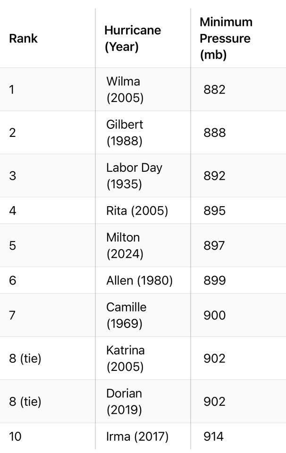The height and width of the screenshot is (453, 286).
Task: Select the Wilma (2005) cell
Action: pyautogui.click(x=125, y=90)
